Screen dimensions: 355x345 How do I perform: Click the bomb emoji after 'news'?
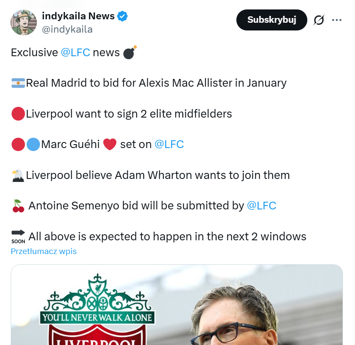(x=129, y=52)
